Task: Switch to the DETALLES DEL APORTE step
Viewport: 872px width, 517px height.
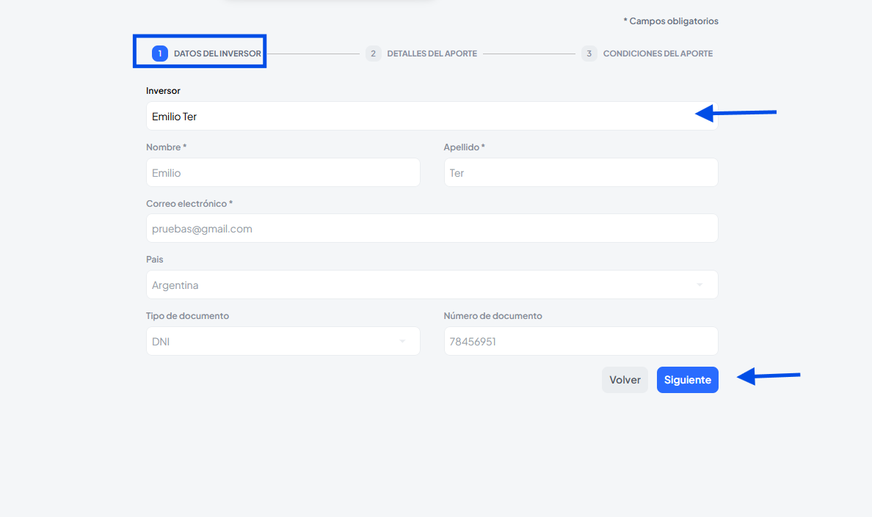Action: 432,54
